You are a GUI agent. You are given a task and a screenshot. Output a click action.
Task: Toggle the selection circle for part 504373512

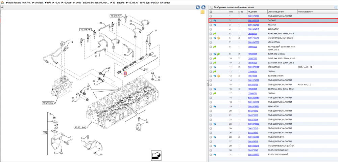[x=211, y=111]
